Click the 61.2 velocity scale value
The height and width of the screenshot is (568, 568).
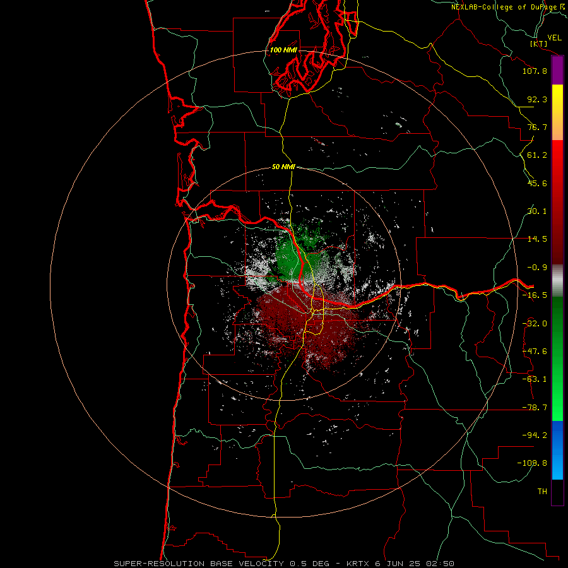[537, 155]
